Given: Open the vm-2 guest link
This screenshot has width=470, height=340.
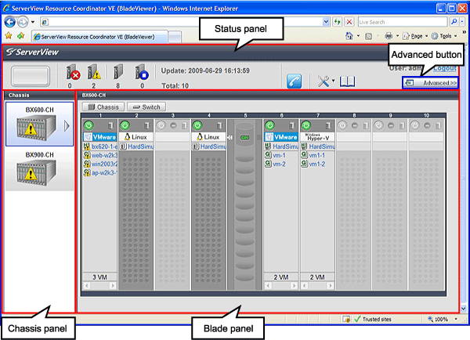Looking at the screenshot, I should (x=279, y=164).
